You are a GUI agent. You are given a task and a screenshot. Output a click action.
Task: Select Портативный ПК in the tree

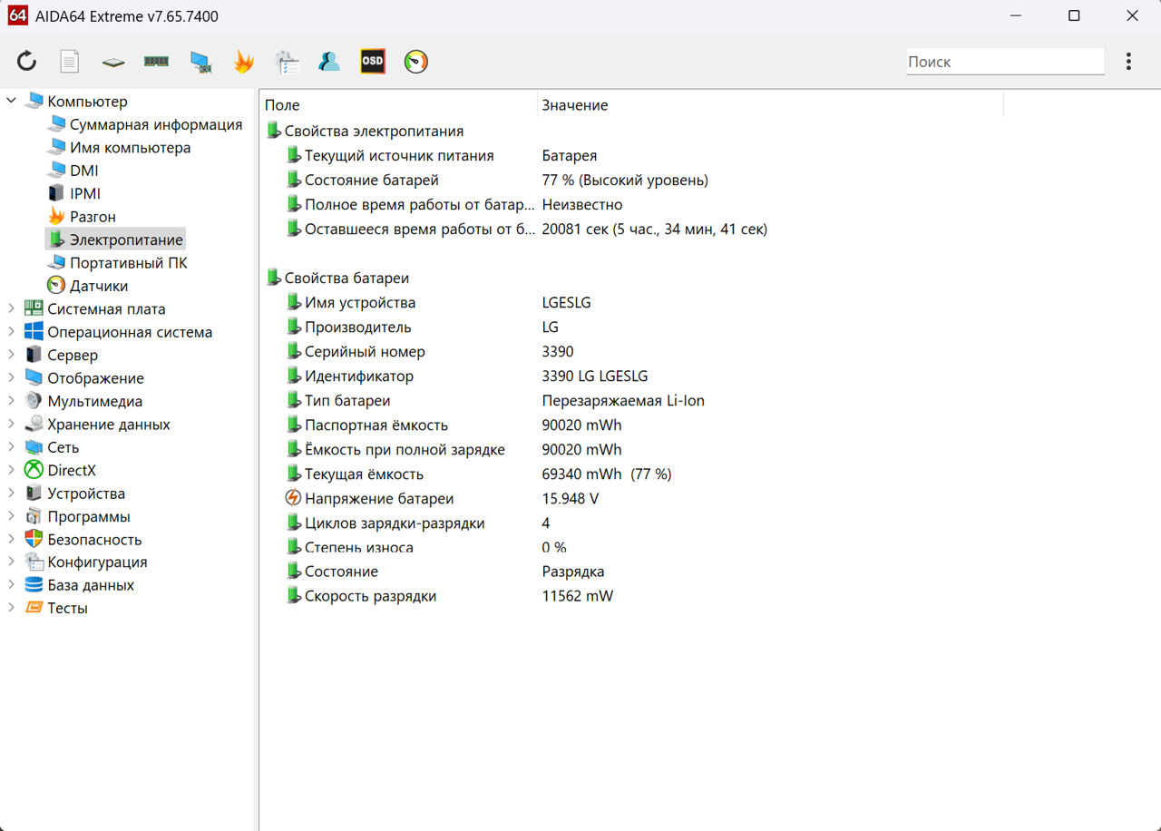(128, 263)
